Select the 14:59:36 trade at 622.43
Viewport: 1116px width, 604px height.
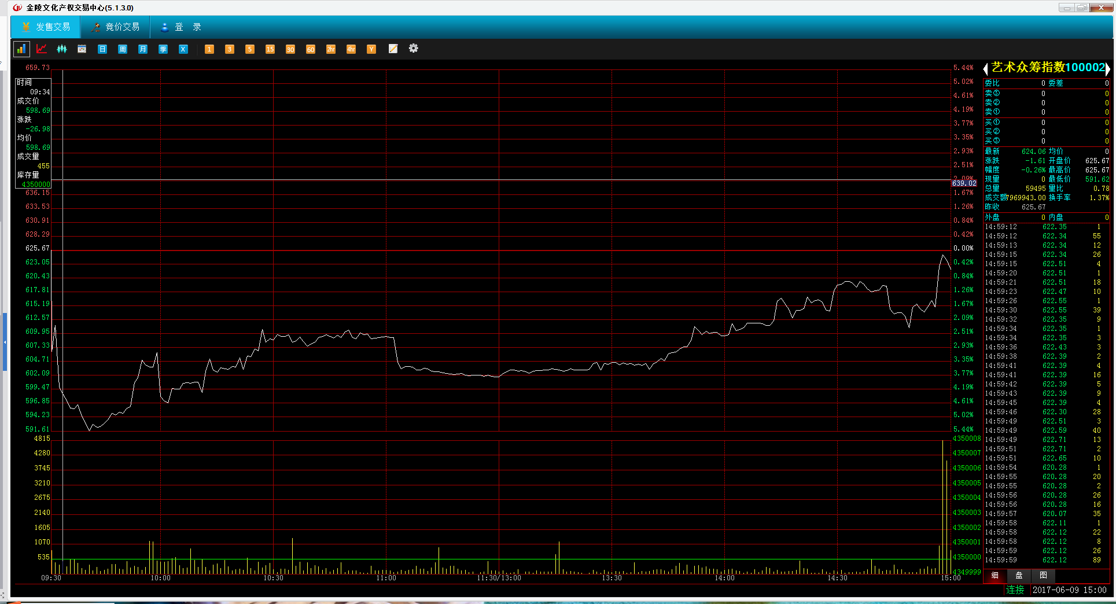[x=1046, y=347]
